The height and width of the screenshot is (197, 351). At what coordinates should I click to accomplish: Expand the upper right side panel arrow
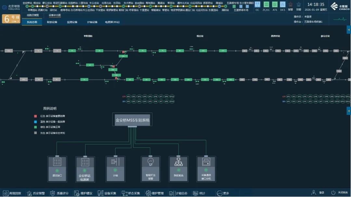click(349, 30)
